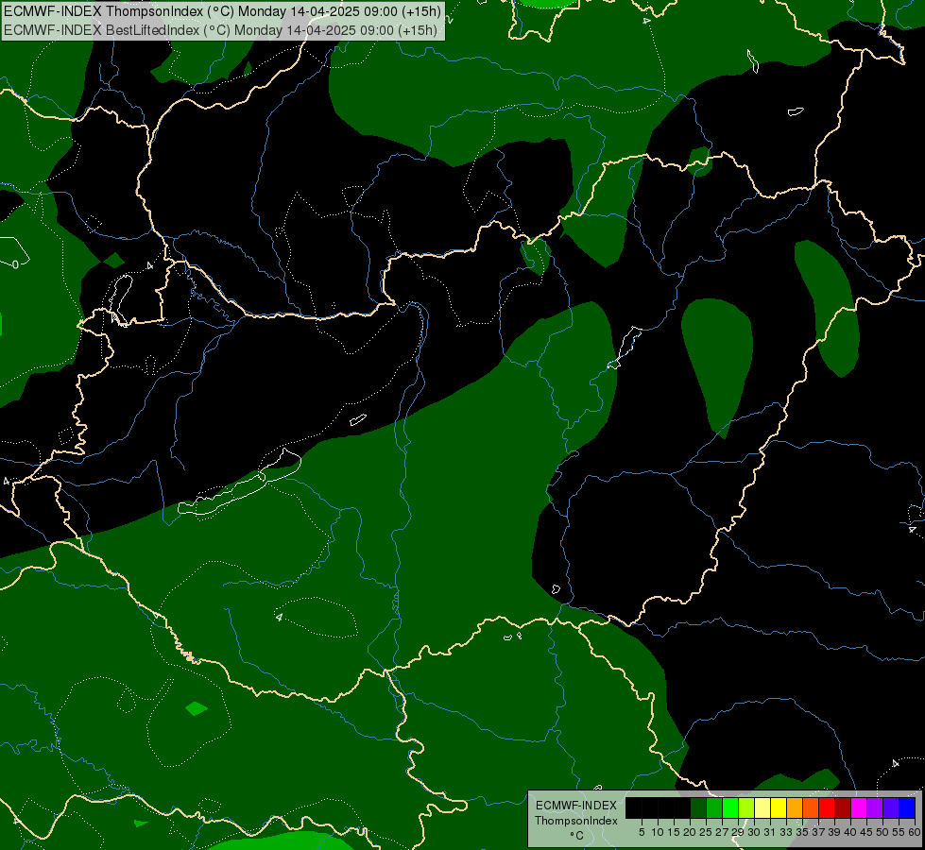Click the ThompsonIndex title line at top
Screen dimensions: 925x850
(x=222, y=11)
